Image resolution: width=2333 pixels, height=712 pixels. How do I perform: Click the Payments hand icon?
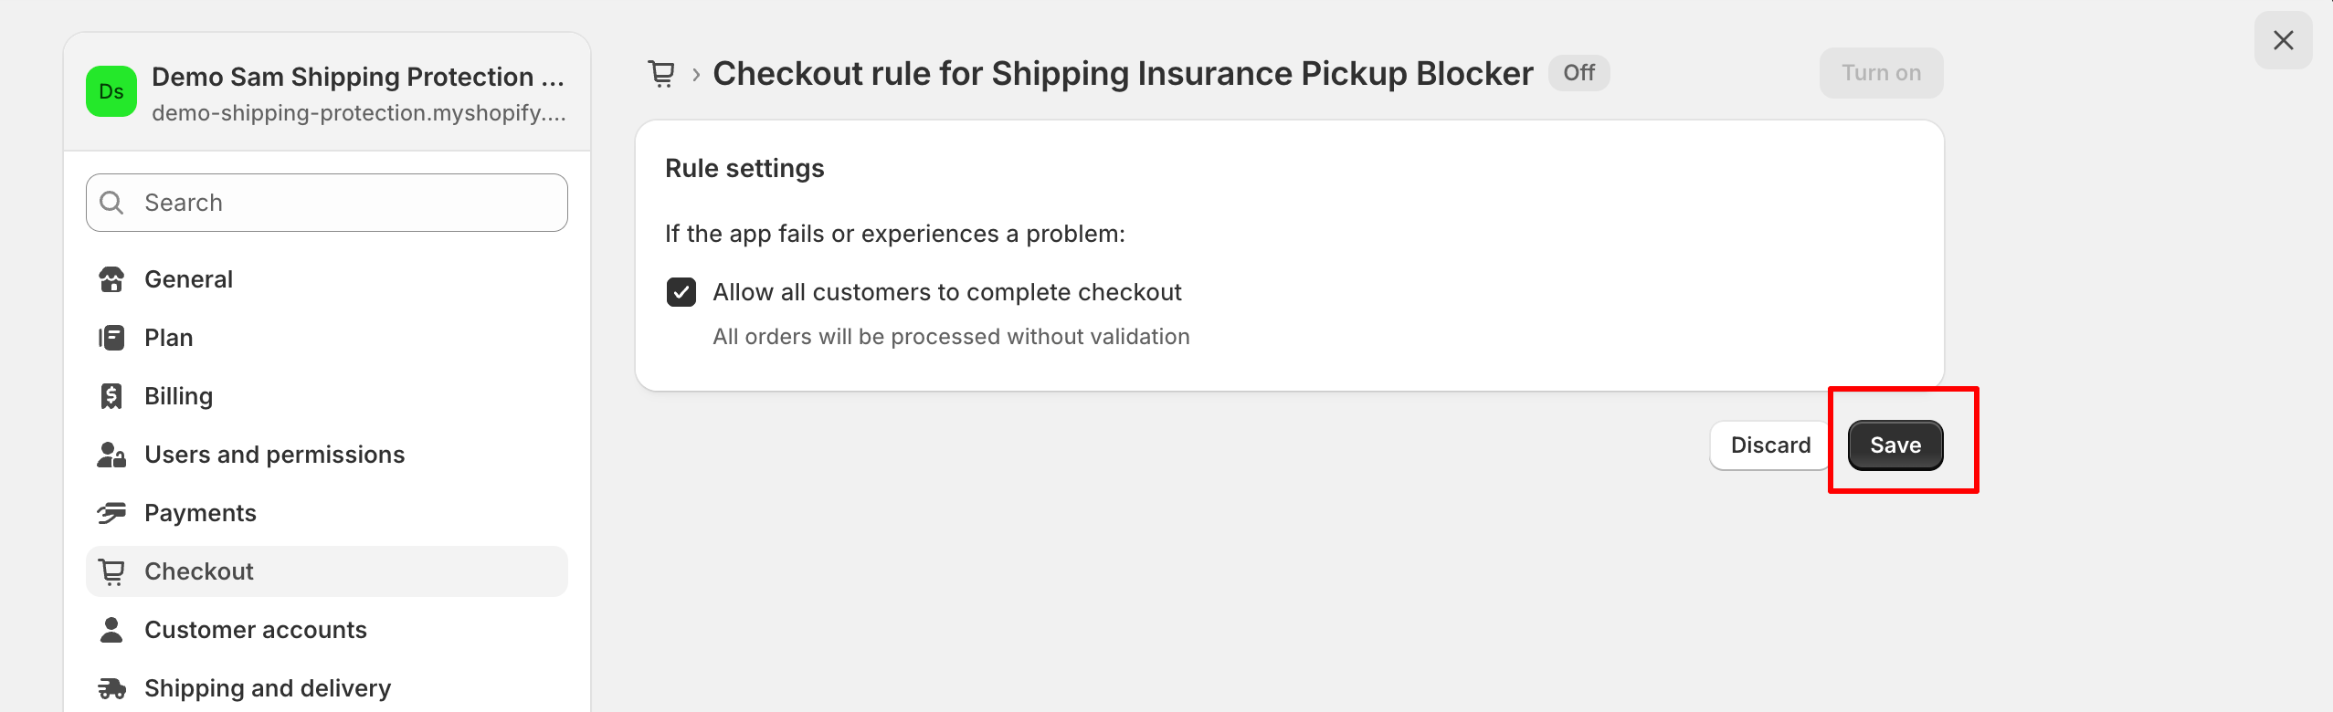pos(111,513)
